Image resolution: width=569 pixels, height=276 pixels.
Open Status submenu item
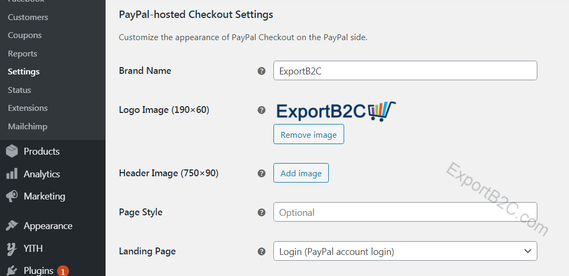point(19,90)
